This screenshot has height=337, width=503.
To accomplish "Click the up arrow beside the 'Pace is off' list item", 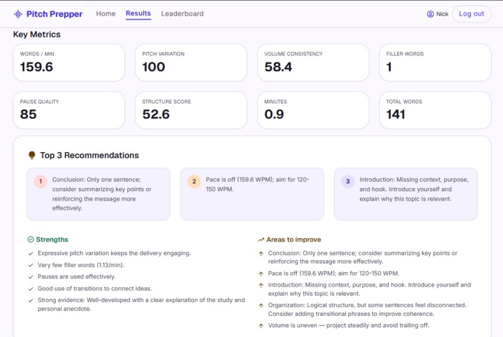I will click(261, 274).
